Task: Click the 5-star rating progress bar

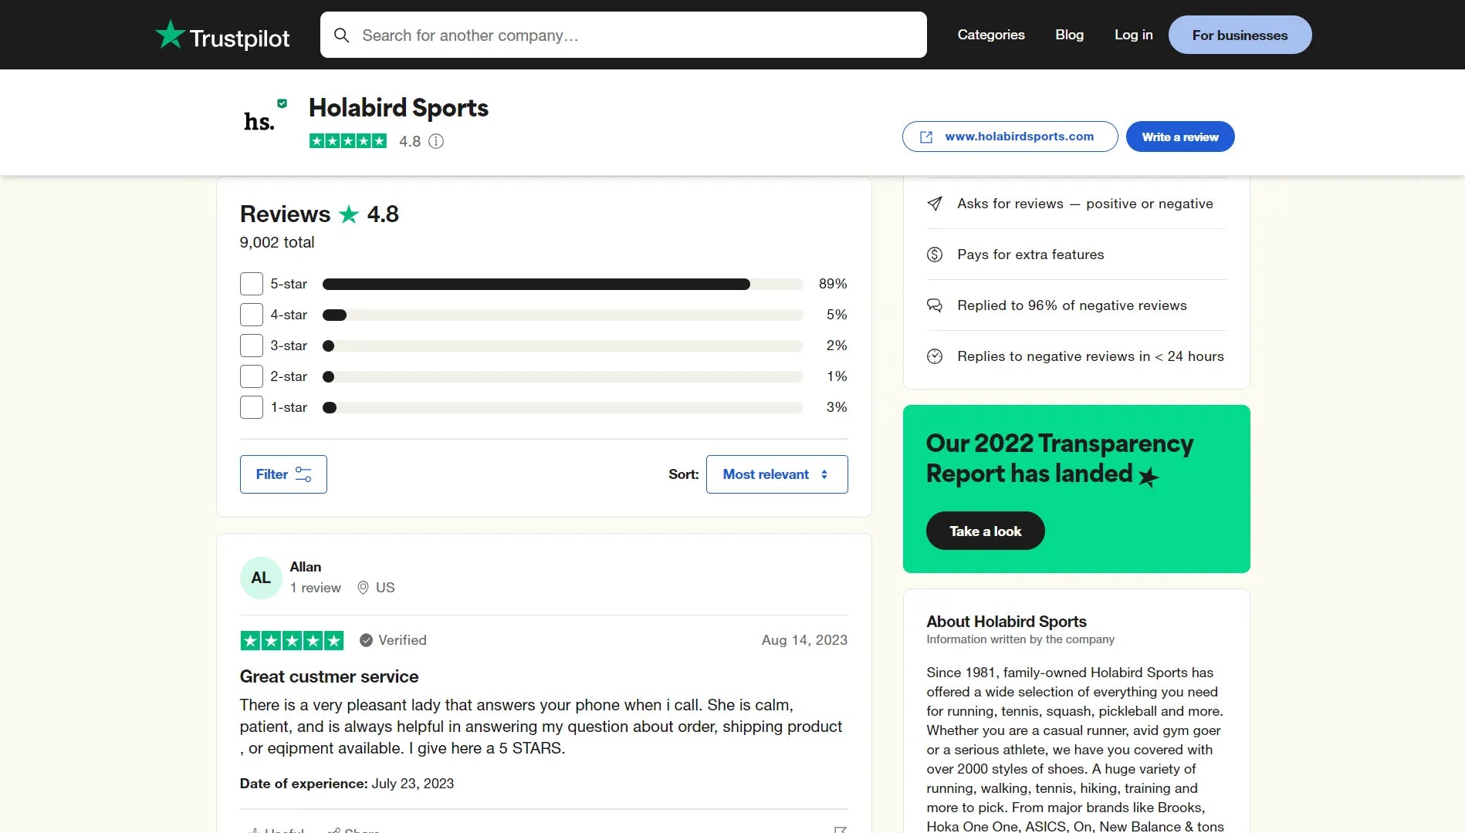Action: tap(563, 284)
